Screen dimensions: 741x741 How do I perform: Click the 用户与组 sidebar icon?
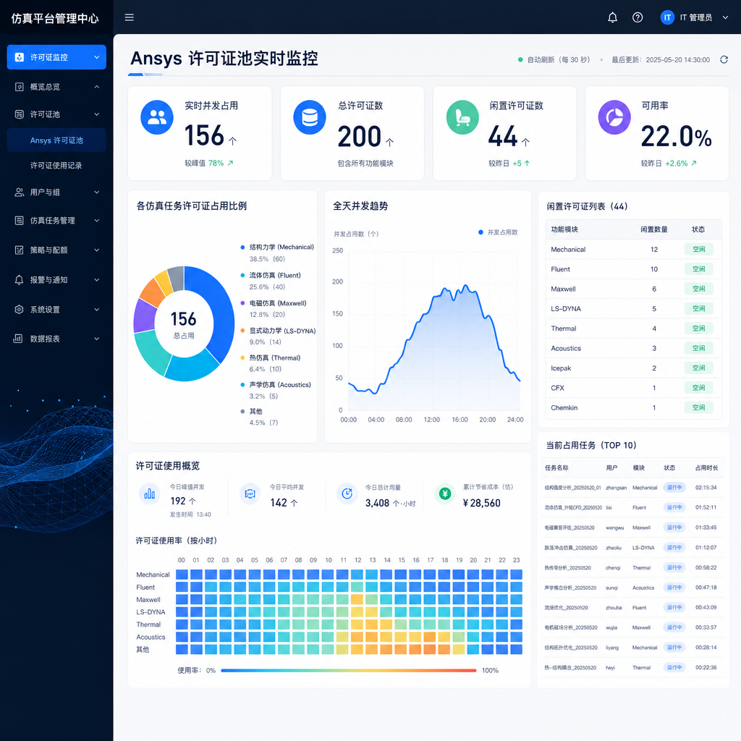click(20, 192)
